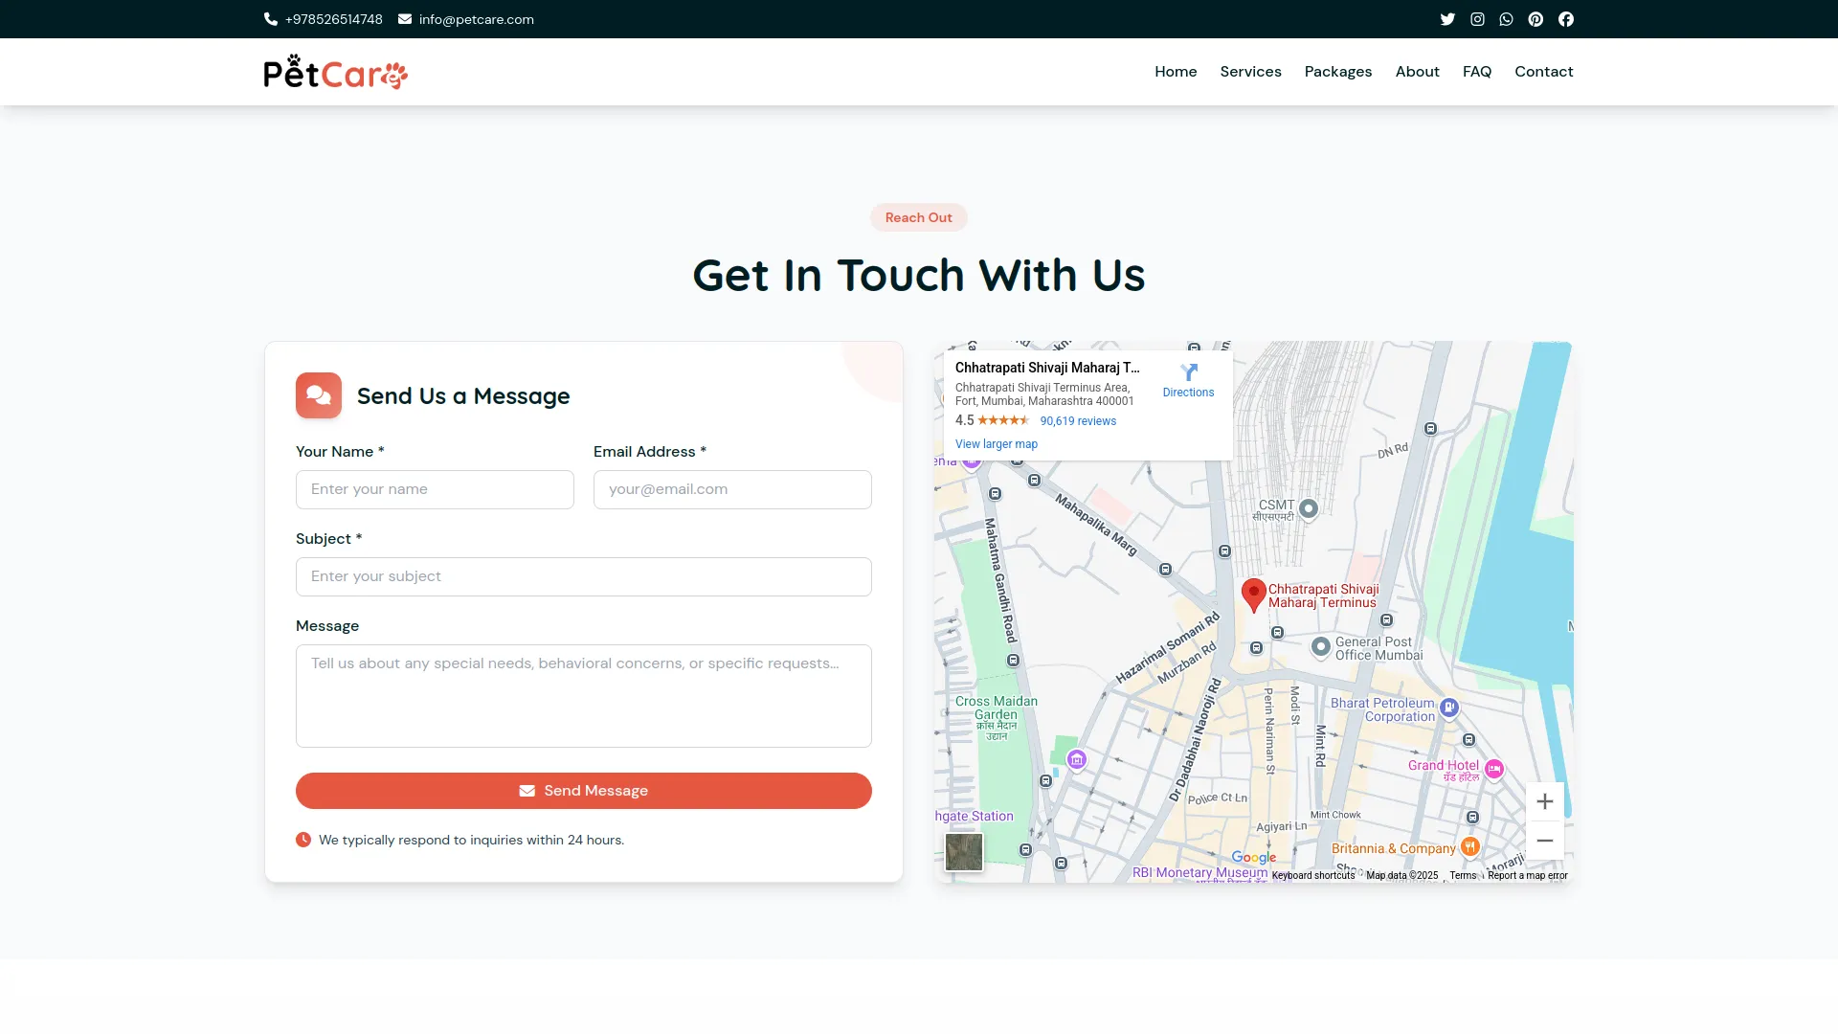Open the 90,619 reviews link
Image resolution: width=1838 pixels, height=1034 pixels.
[1078, 421]
